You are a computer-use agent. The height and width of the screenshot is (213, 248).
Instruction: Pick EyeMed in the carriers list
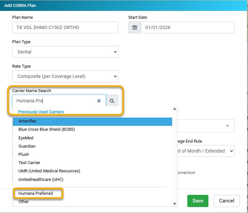(26, 138)
